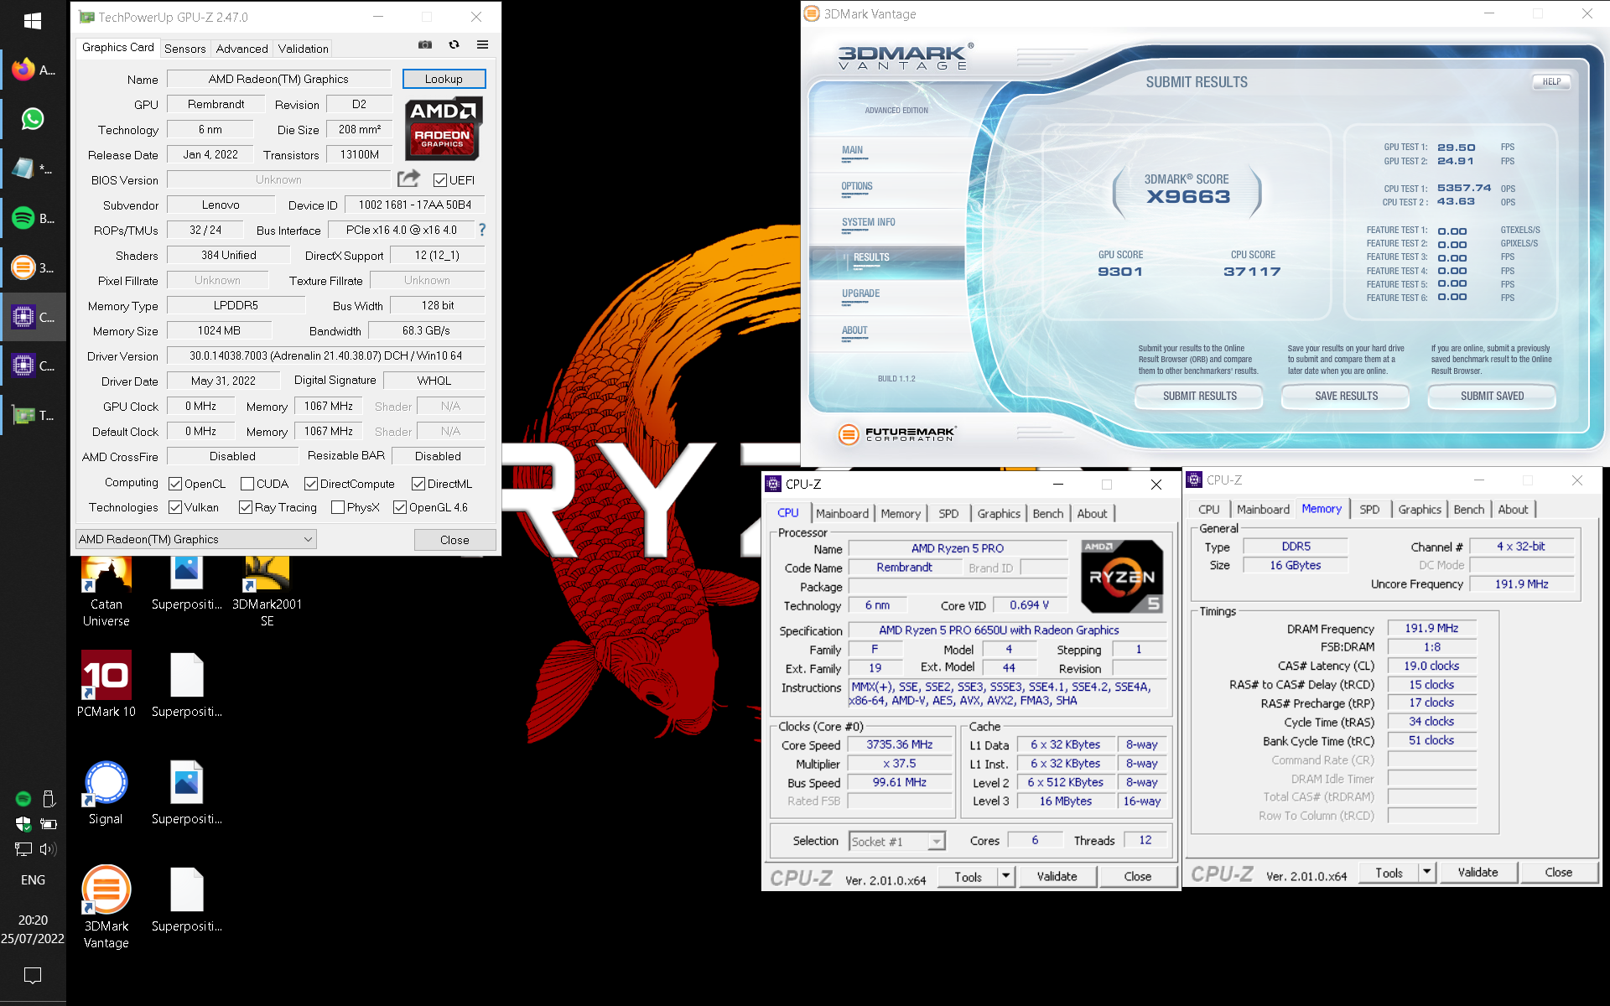Toggle the OpenGL 4.6 checkbox
This screenshot has height=1006, width=1610.
click(400, 507)
